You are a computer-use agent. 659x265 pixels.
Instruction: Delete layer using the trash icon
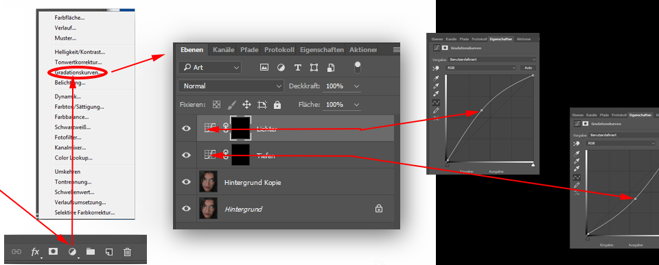(x=128, y=251)
